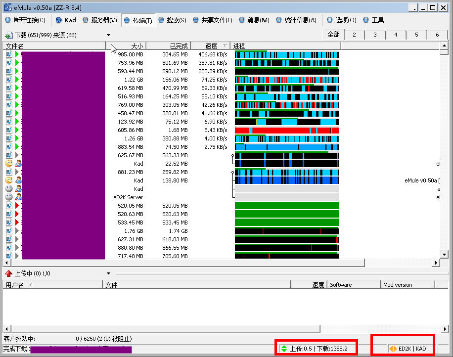Select the 406.68 KB/s speed cell
Screen dimensions: 453x357
click(213, 54)
